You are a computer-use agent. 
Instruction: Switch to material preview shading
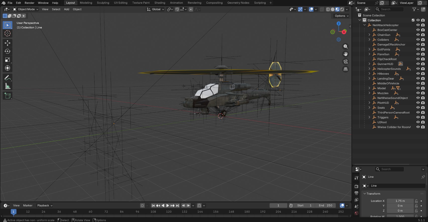point(337,9)
